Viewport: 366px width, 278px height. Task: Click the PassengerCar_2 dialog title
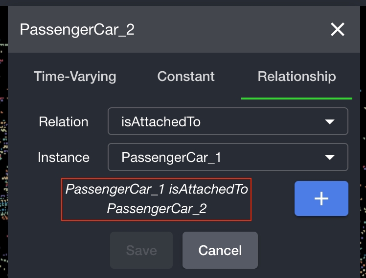pyautogui.click(x=77, y=30)
